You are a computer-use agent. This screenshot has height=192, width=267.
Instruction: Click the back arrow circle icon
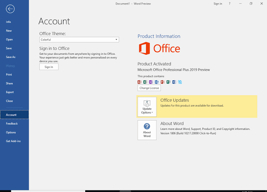pyautogui.click(x=10, y=9)
